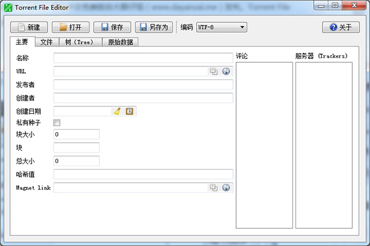Copy the Magnet link using the copy icon
370x246 pixels.
(214, 188)
